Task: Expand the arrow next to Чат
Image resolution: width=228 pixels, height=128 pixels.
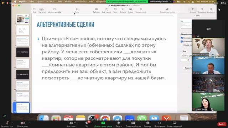Action: pos(92,123)
